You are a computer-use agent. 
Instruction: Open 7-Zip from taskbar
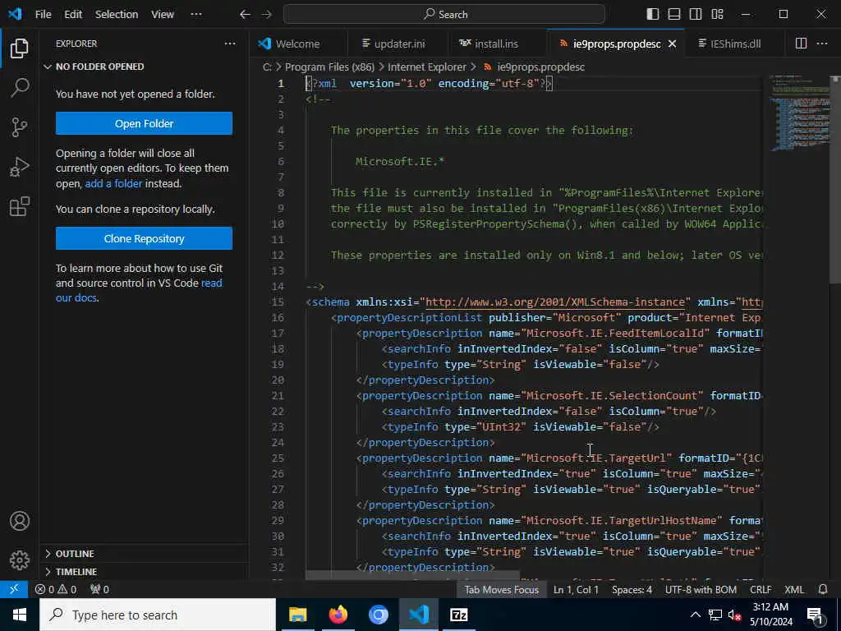click(x=458, y=615)
